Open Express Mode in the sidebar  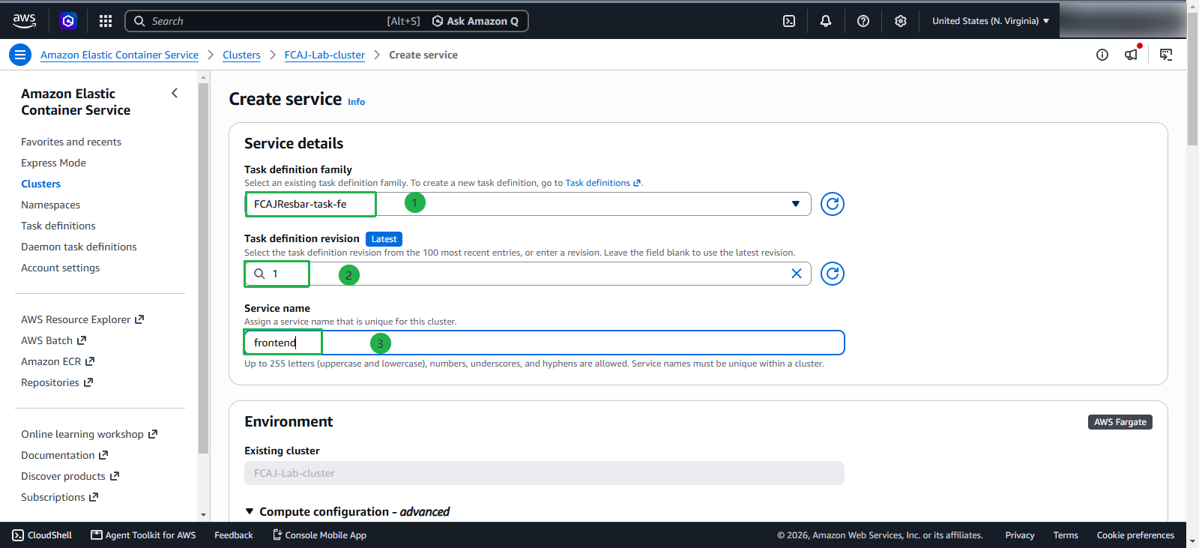pyautogui.click(x=53, y=163)
